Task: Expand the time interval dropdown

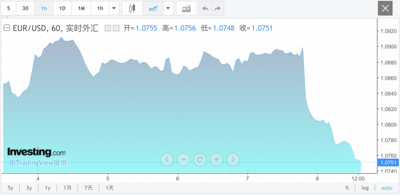Action: tap(114, 8)
